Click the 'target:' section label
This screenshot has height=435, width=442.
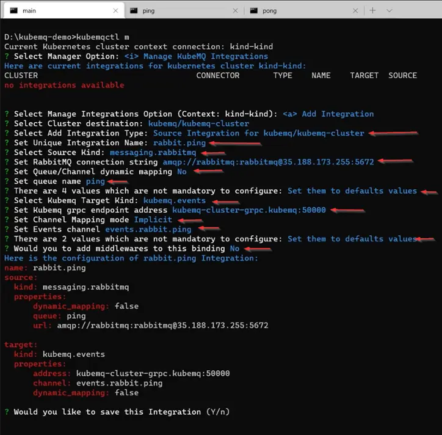[x=21, y=345]
